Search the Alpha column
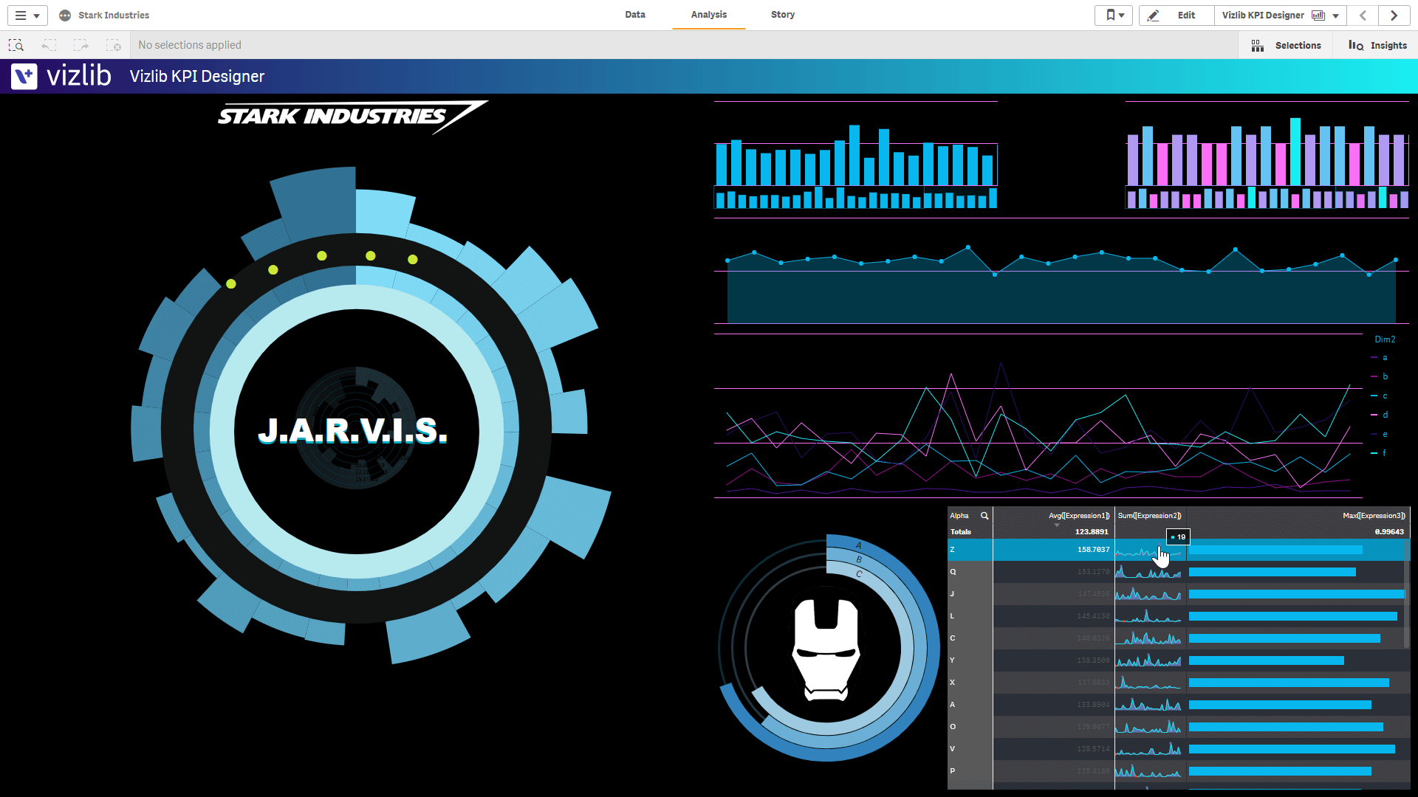Image resolution: width=1418 pixels, height=797 pixels. [x=984, y=516]
